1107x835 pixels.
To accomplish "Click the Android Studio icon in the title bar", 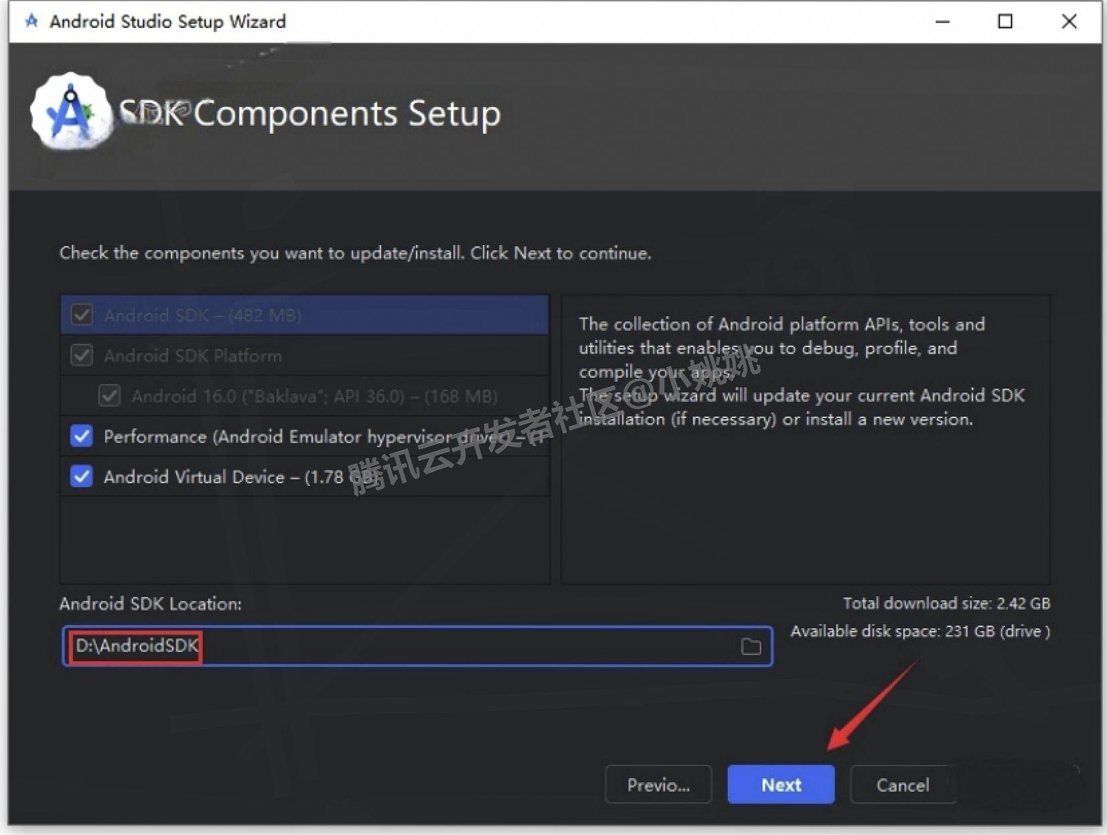I will click(29, 21).
